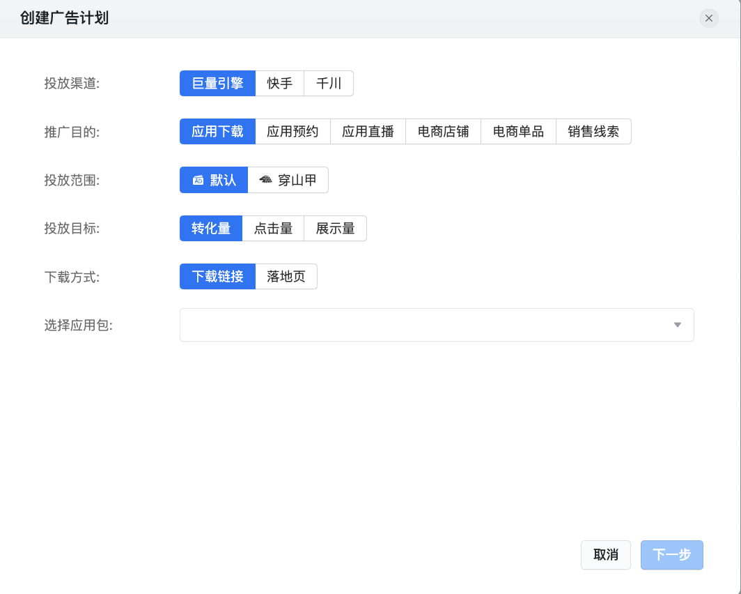Select 下载链接 download method
Viewport: 741px width, 594px height.
[217, 277]
